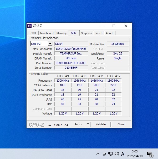
Task: Click the Week/Year value 24 / 23
Action: point(118,53)
